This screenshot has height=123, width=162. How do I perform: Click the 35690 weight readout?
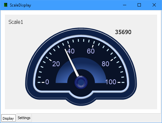click(123, 32)
